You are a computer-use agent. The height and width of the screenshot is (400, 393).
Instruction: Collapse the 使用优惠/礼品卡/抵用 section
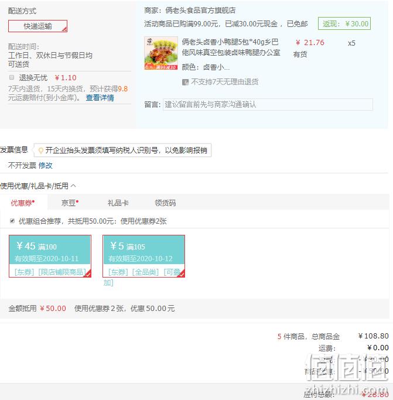point(73,186)
